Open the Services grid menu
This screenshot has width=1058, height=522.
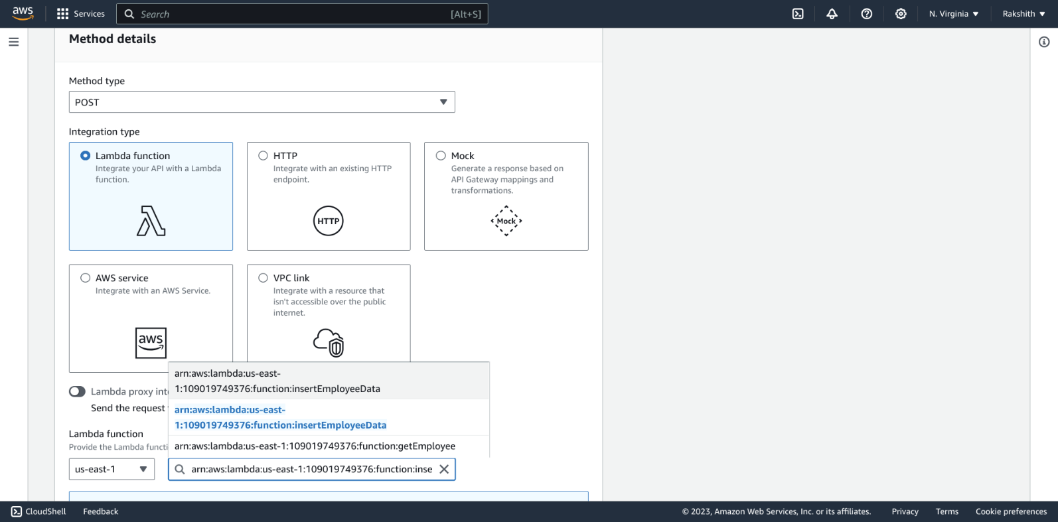(x=63, y=14)
